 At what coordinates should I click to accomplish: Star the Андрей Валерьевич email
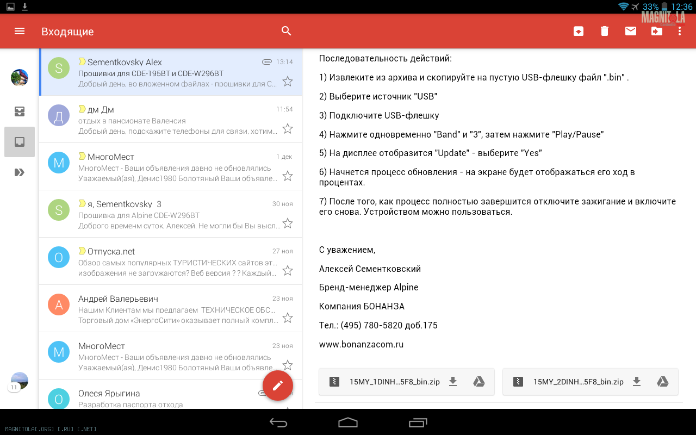288,318
